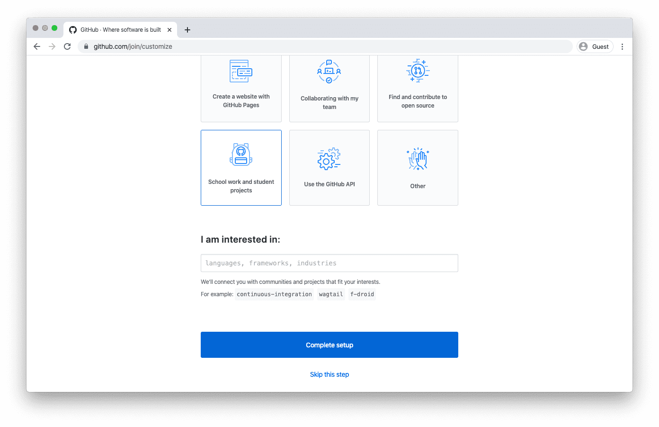
Task: Reload the page with refresh icon
Action: pyautogui.click(x=67, y=46)
